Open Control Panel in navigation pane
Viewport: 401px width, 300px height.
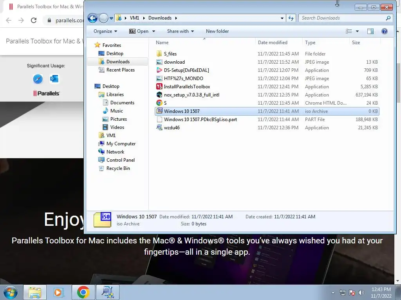click(x=121, y=160)
